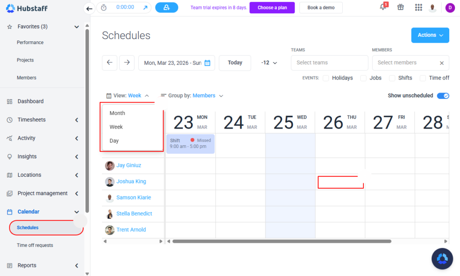Open the purple D profile avatar
Screen dimensions: 460x276
(x=450, y=8)
